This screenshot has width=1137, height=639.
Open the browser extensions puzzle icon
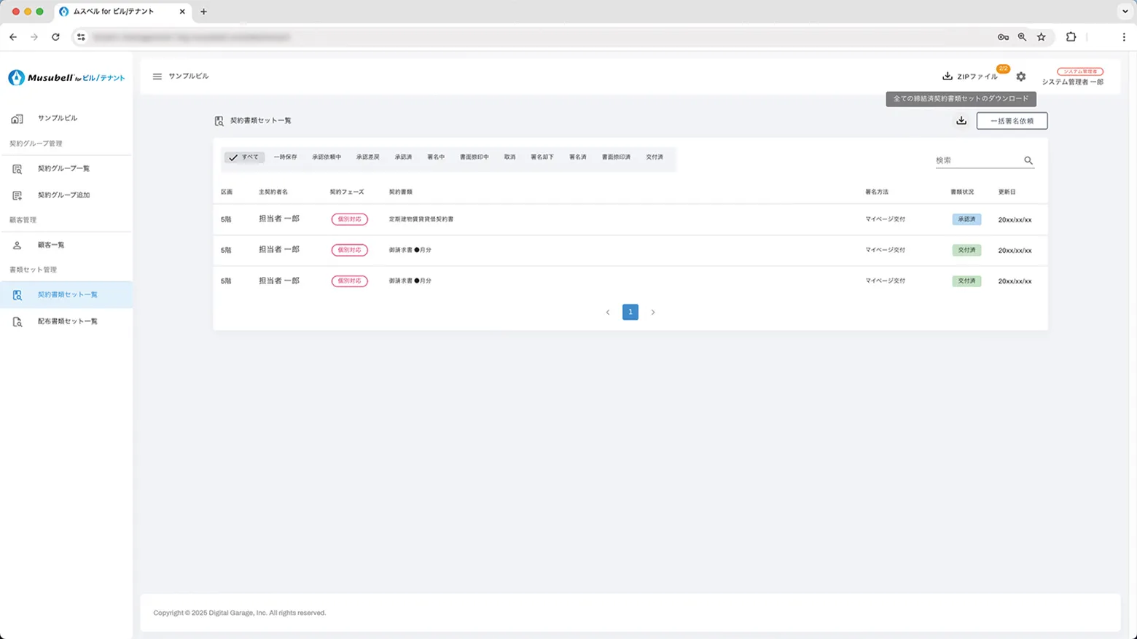coord(1071,37)
